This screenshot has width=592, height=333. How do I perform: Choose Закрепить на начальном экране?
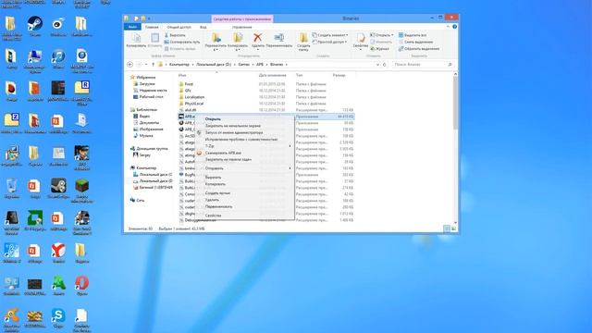(244, 126)
